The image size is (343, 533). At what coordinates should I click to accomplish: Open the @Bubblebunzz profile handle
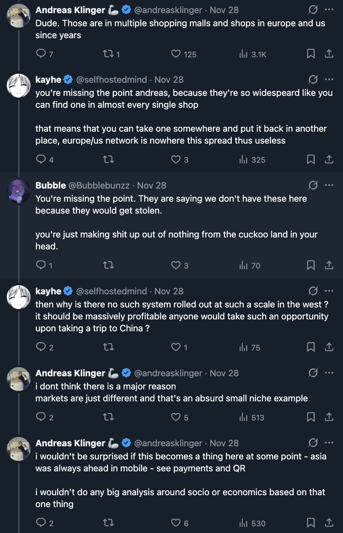click(x=99, y=185)
